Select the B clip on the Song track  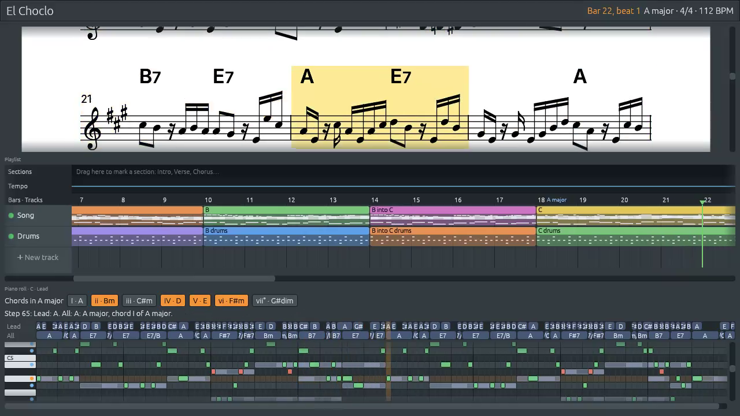coord(286,216)
